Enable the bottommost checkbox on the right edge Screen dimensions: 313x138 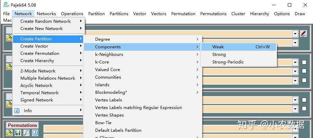(x=304, y=108)
